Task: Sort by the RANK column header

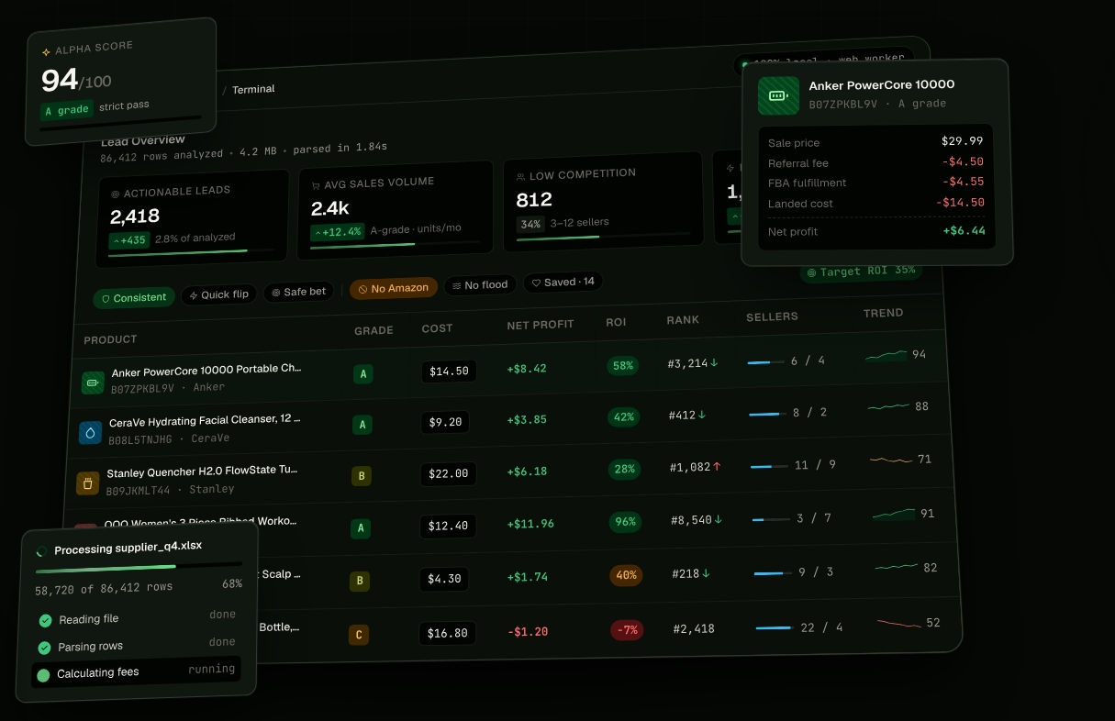Action: 683,320
